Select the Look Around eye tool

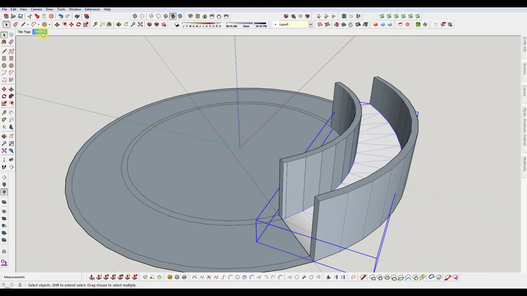(11, 160)
